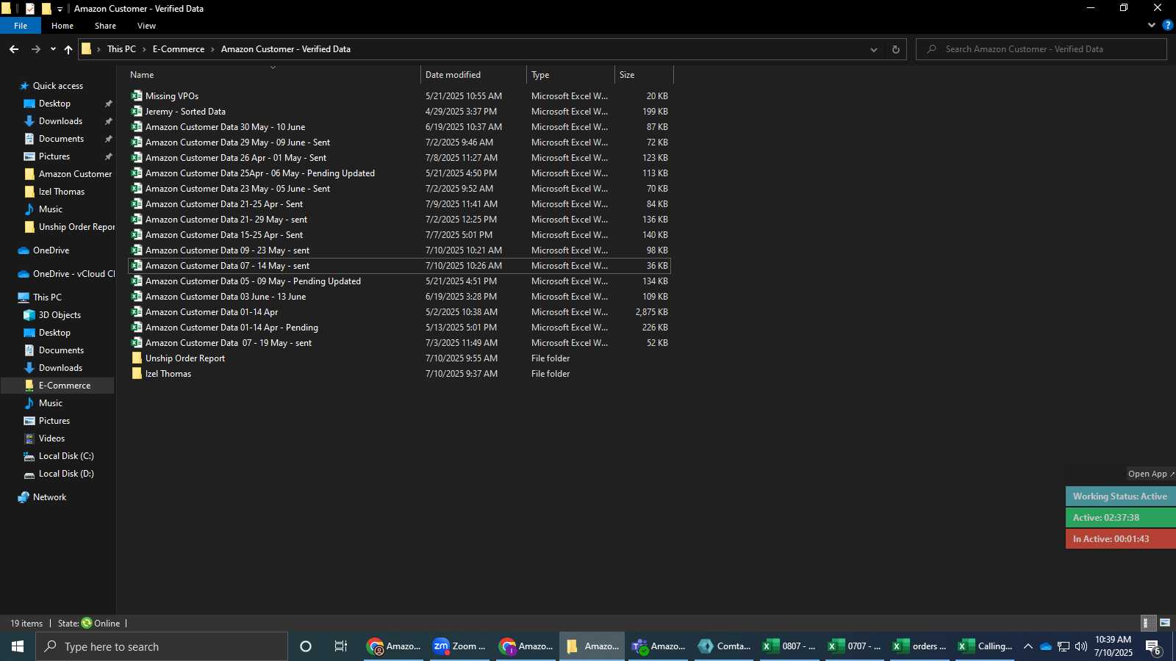
Task: Open Local Disk (C:) drive
Action: coord(66,456)
